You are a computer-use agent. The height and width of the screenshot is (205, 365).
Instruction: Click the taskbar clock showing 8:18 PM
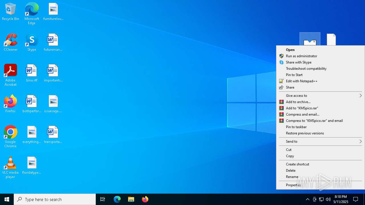pos(341,199)
